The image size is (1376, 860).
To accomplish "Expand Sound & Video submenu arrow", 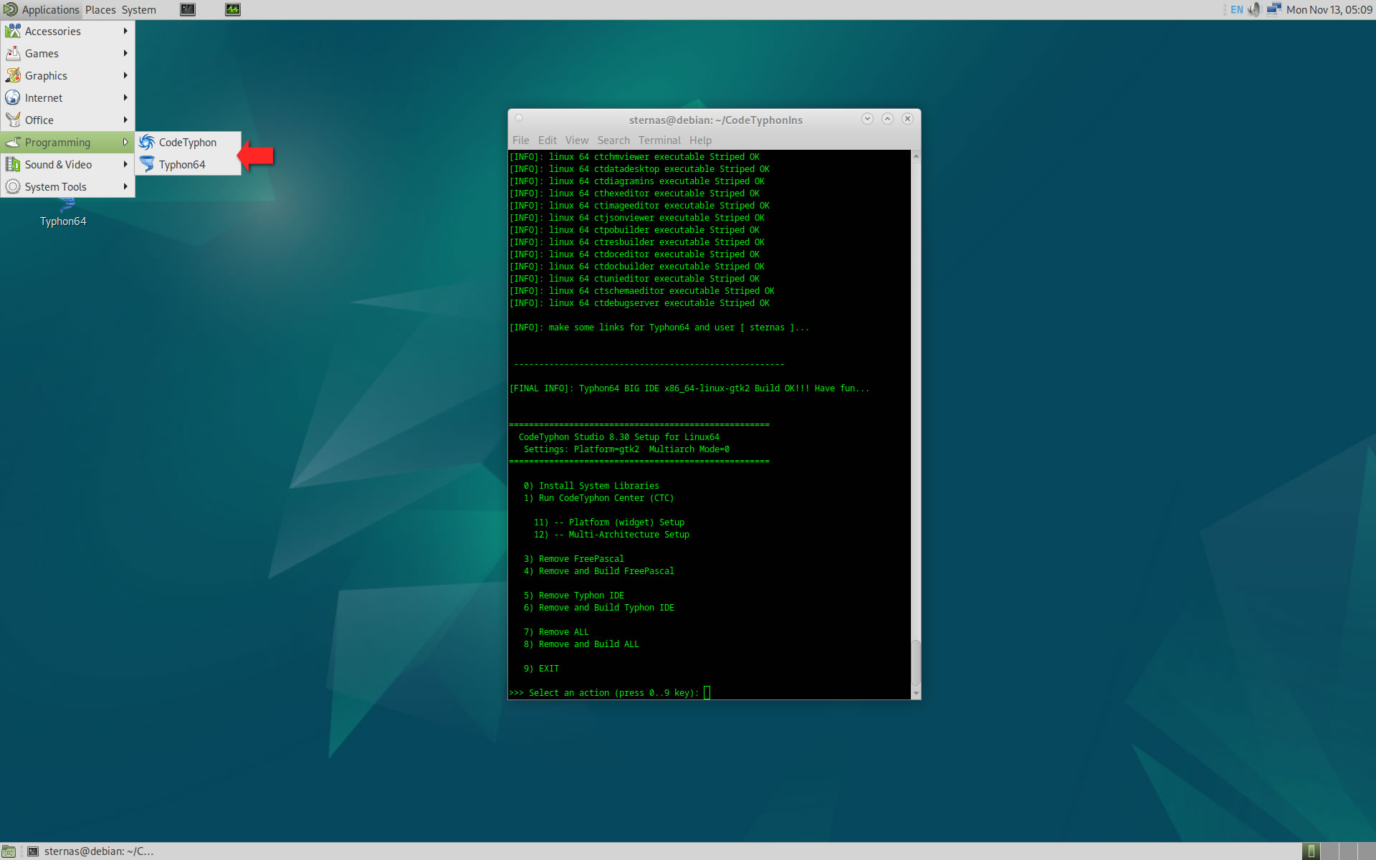I will coord(125,165).
